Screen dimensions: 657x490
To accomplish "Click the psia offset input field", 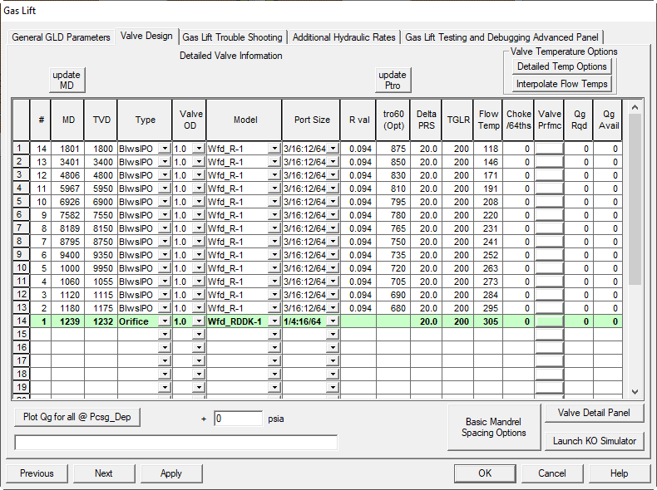I will (238, 419).
